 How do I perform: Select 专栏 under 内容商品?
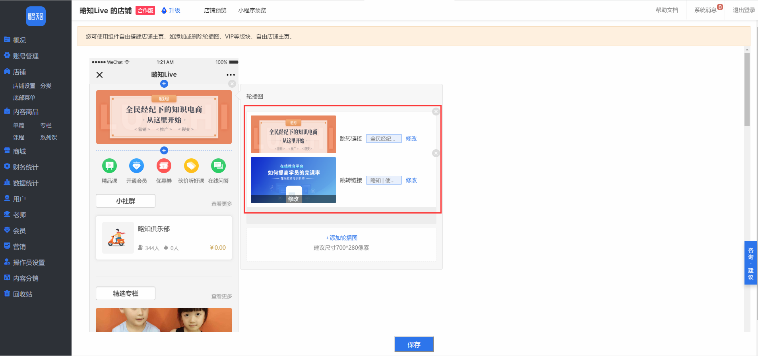[46, 125]
